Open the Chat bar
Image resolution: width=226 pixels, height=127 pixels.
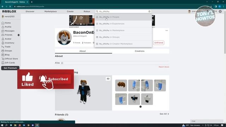(x=207, y=121)
